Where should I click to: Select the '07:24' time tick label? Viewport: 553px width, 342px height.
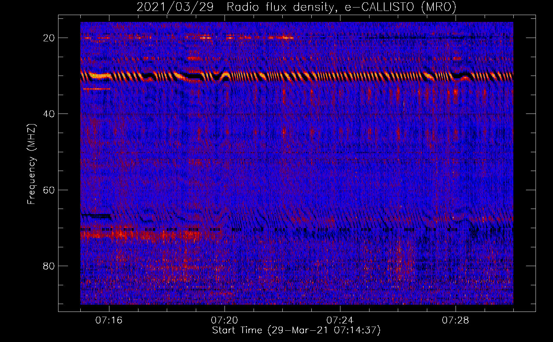pos(340,320)
